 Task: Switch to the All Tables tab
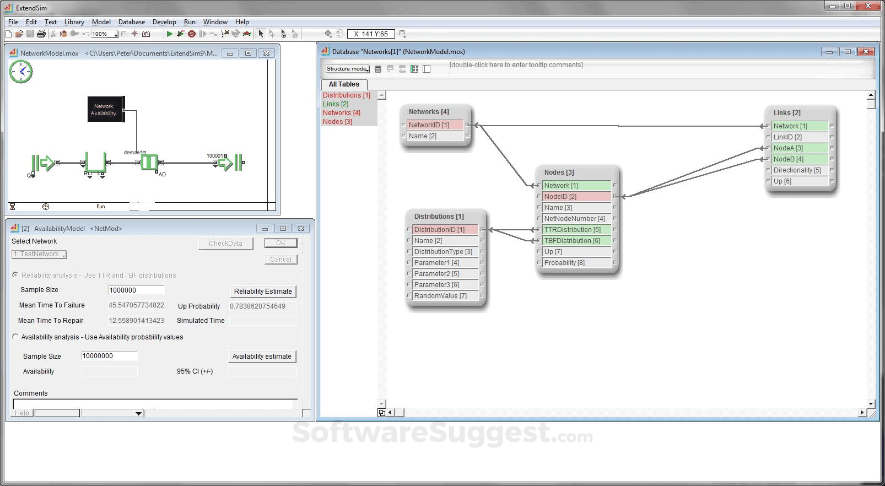click(344, 84)
